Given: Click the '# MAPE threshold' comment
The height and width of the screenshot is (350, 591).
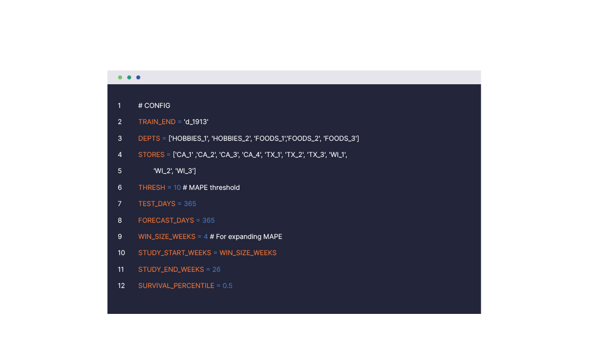Looking at the screenshot, I should pyautogui.click(x=211, y=187).
